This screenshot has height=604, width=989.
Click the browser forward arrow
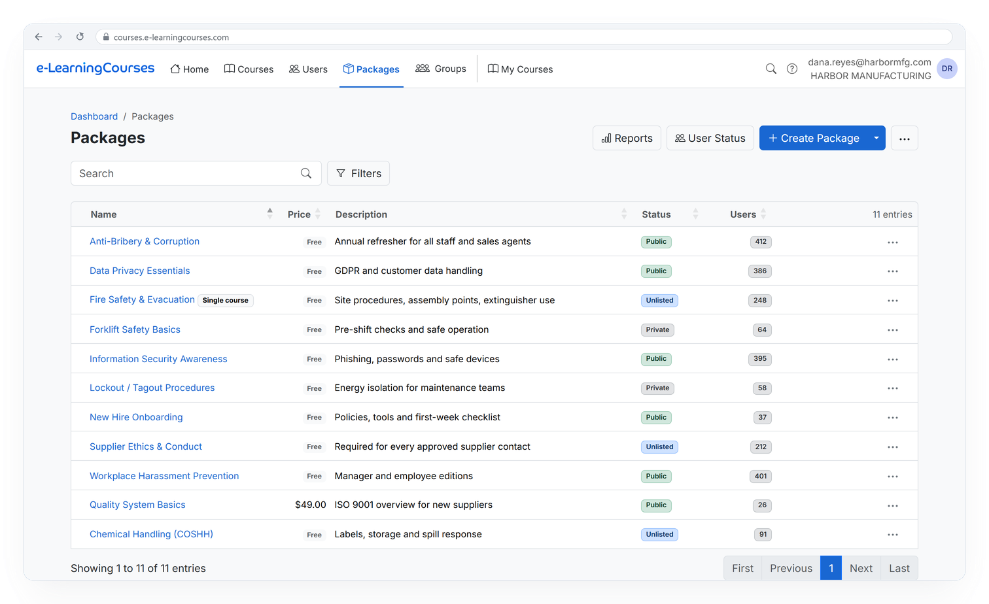pos(59,37)
